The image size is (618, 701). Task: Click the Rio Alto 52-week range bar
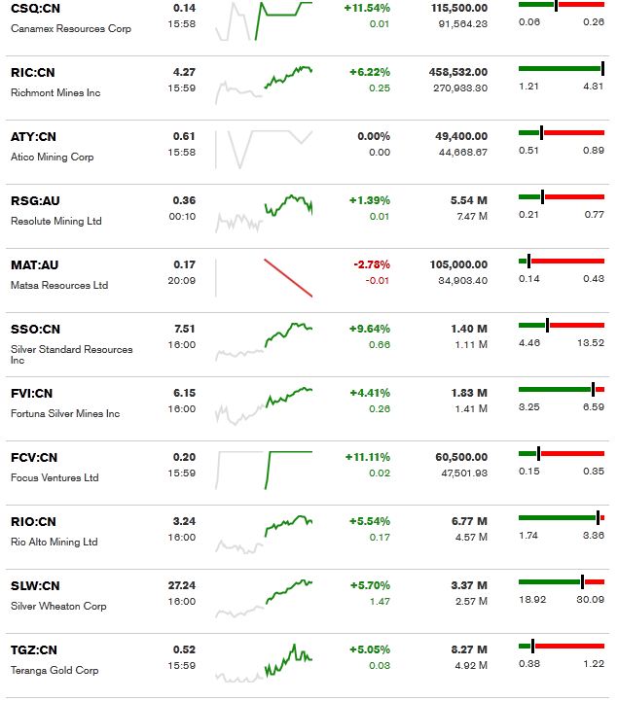point(562,518)
